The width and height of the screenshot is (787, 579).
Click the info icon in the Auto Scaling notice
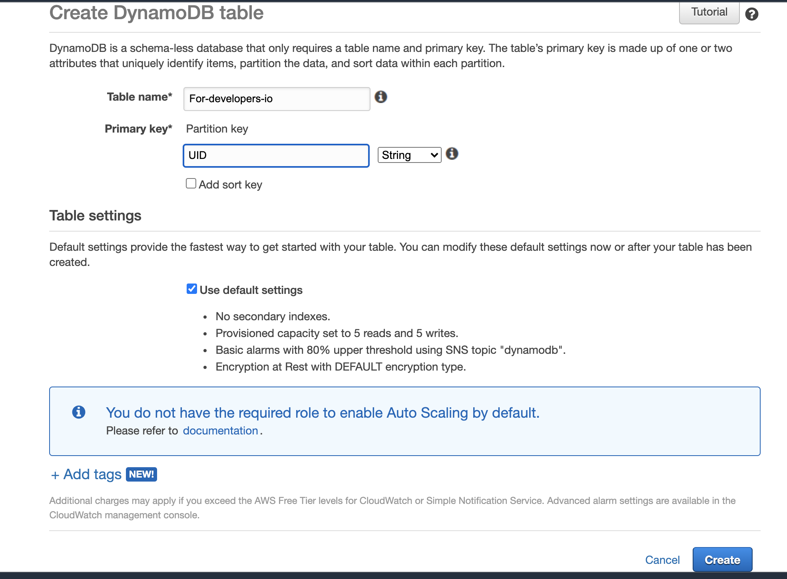pos(78,412)
